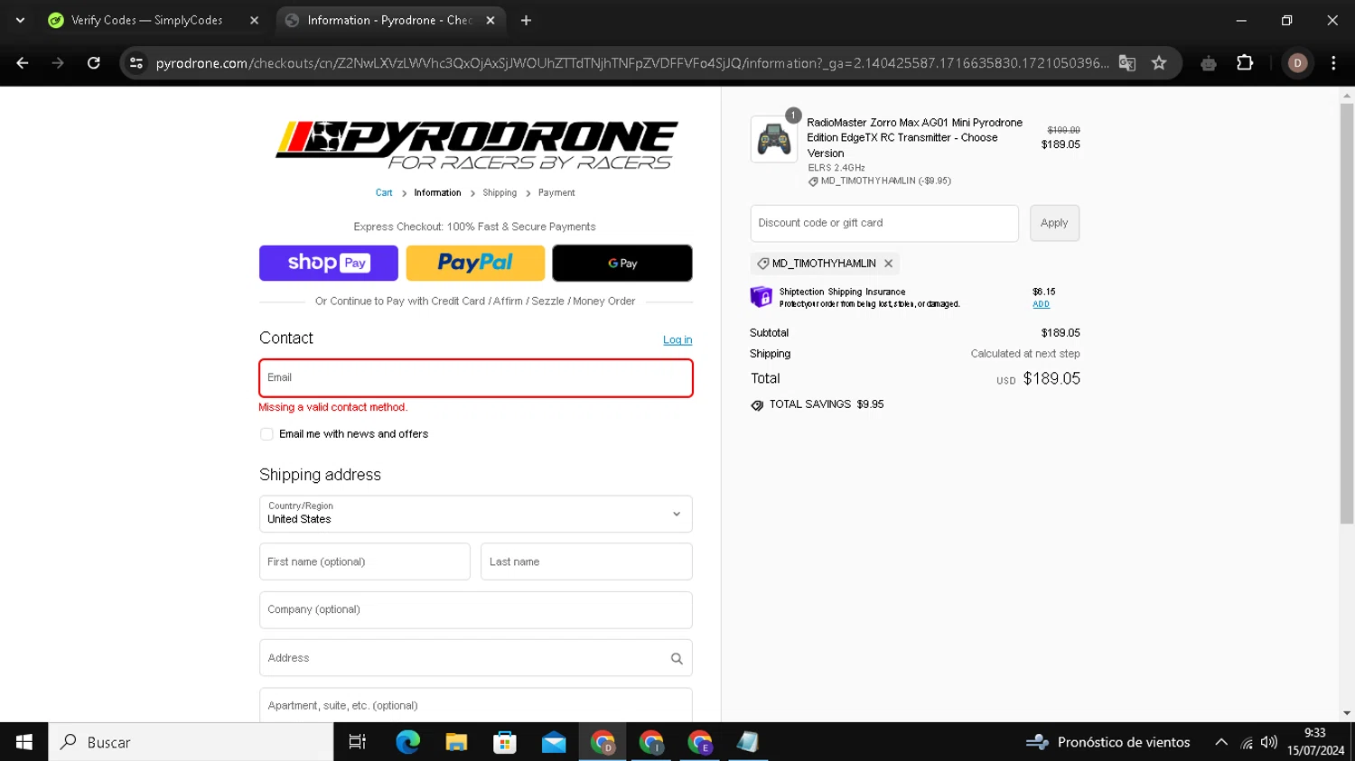
Task: Click the Pyrodrone logo
Action: (476, 145)
